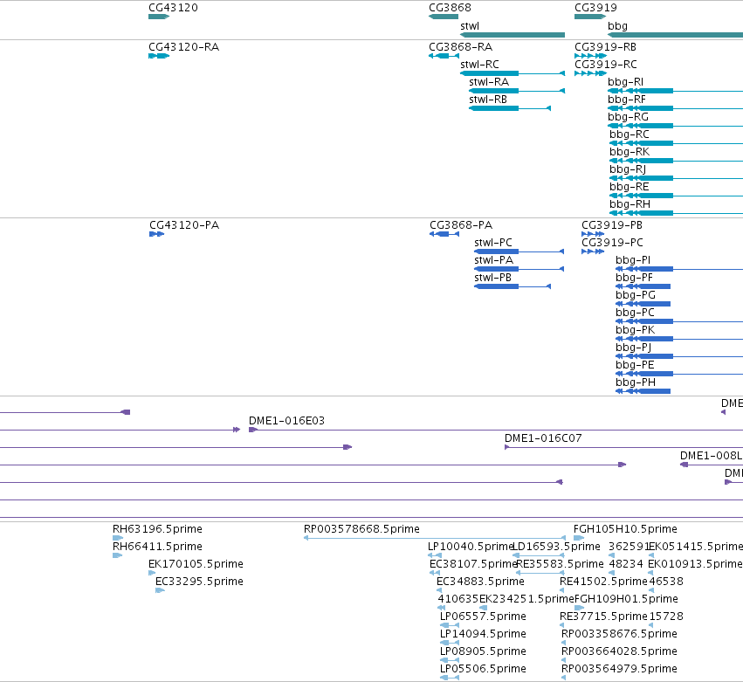Select the bbg-RC transcript
This screenshot has width=743, height=682.
click(676, 143)
